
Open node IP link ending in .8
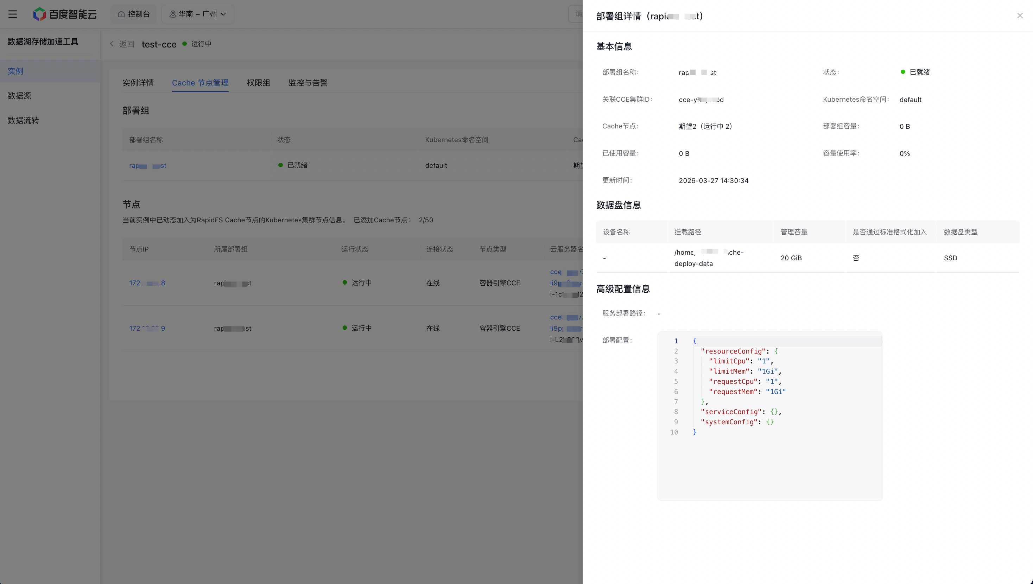pos(147,283)
